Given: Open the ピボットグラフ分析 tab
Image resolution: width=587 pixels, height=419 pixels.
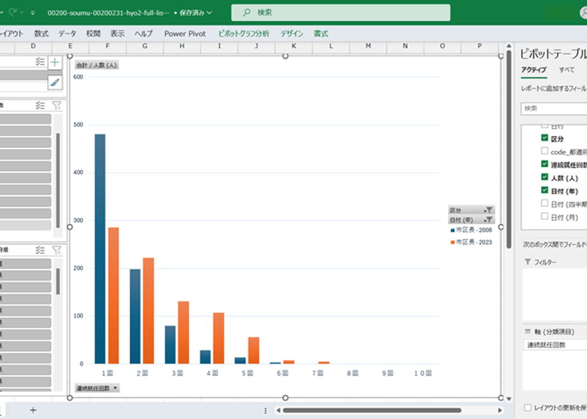Looking at the screenshot, I should pyautogui.click(x=244, y=34).
